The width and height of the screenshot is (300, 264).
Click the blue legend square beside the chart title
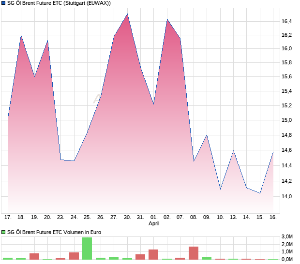click(x=4, y=3)
